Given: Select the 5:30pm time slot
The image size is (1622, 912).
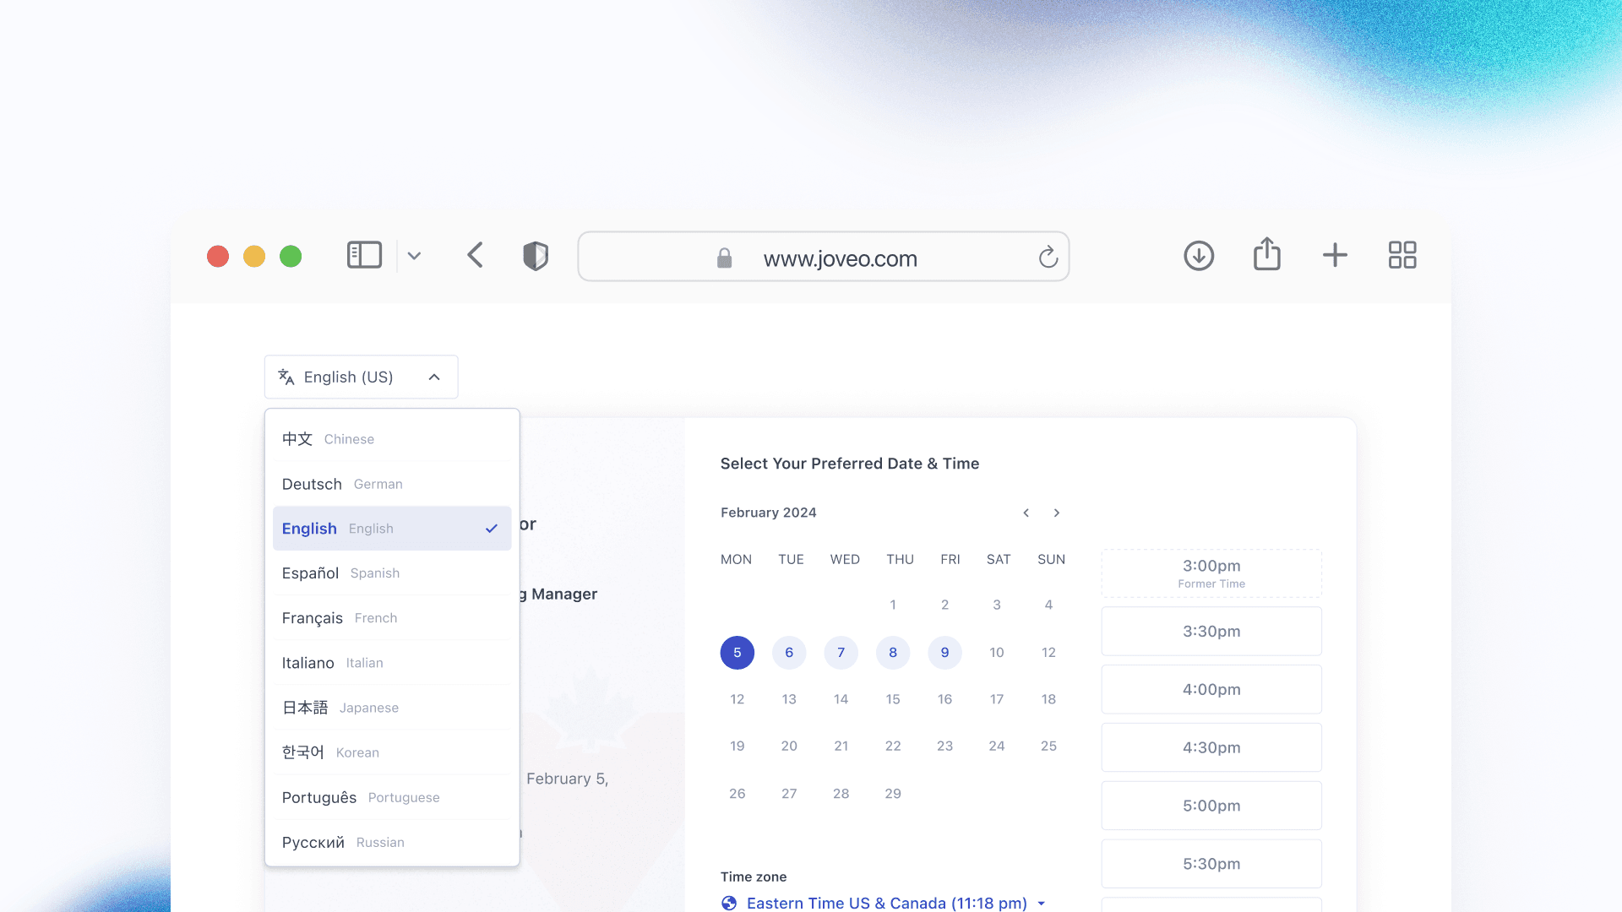Looking at the screenshot, I should (1211, 864).
